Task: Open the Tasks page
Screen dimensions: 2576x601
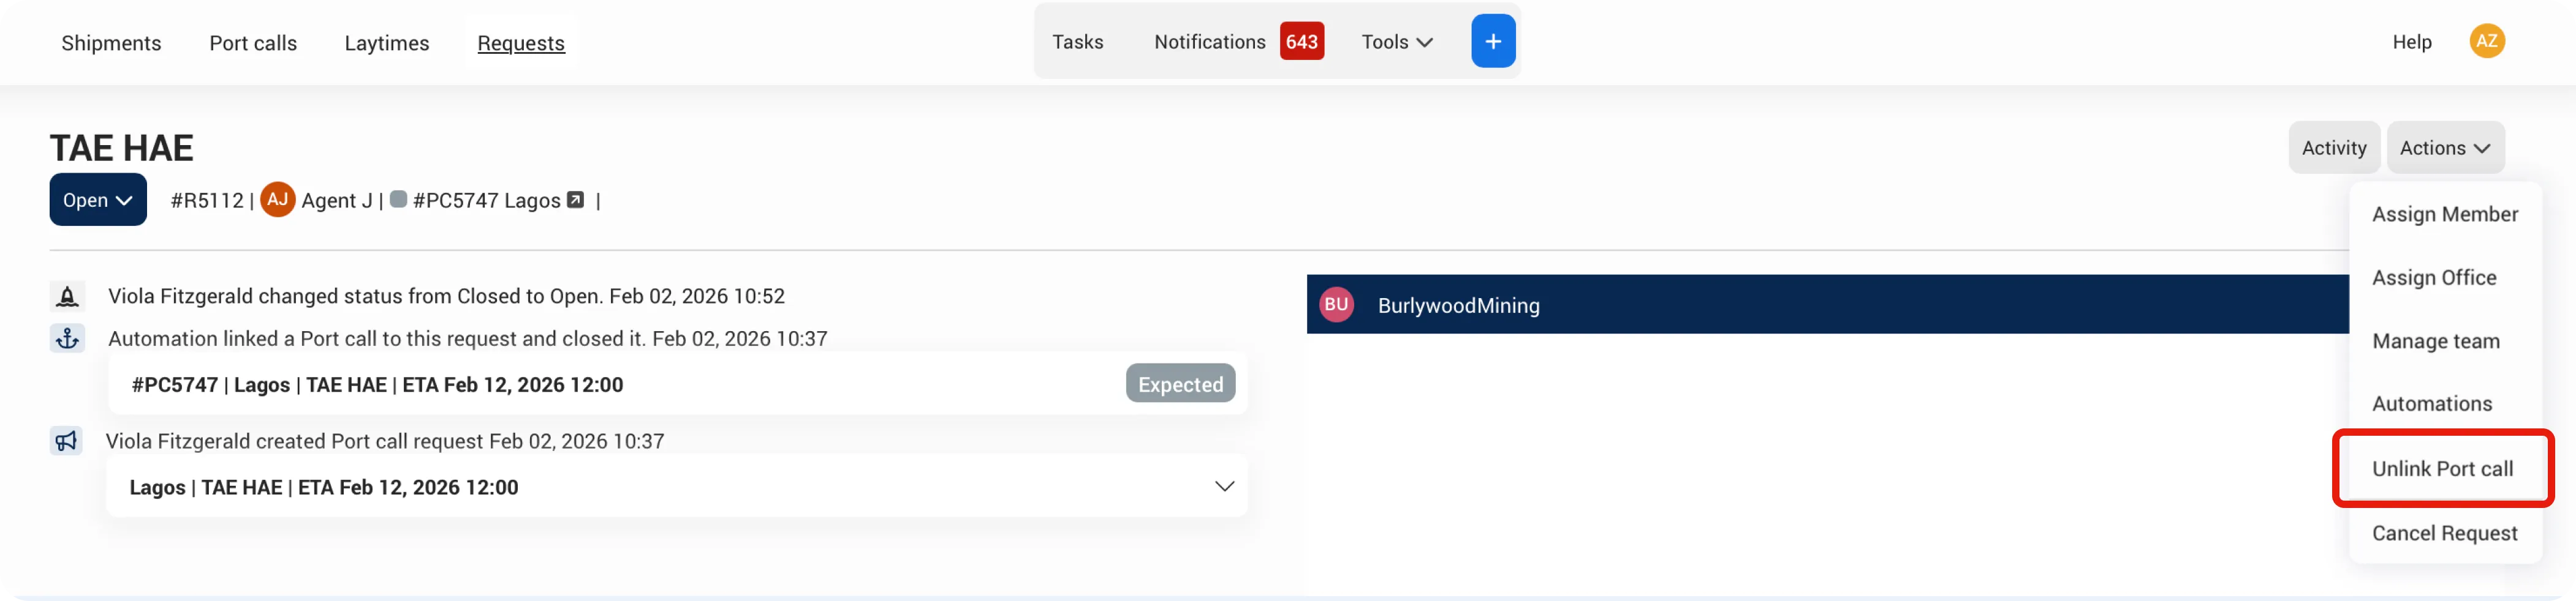Action: coord(1077,42)
